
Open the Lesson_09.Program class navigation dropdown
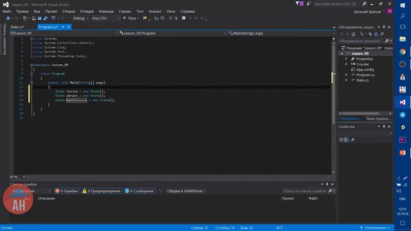pyautogui.click(x=172, y=33)
